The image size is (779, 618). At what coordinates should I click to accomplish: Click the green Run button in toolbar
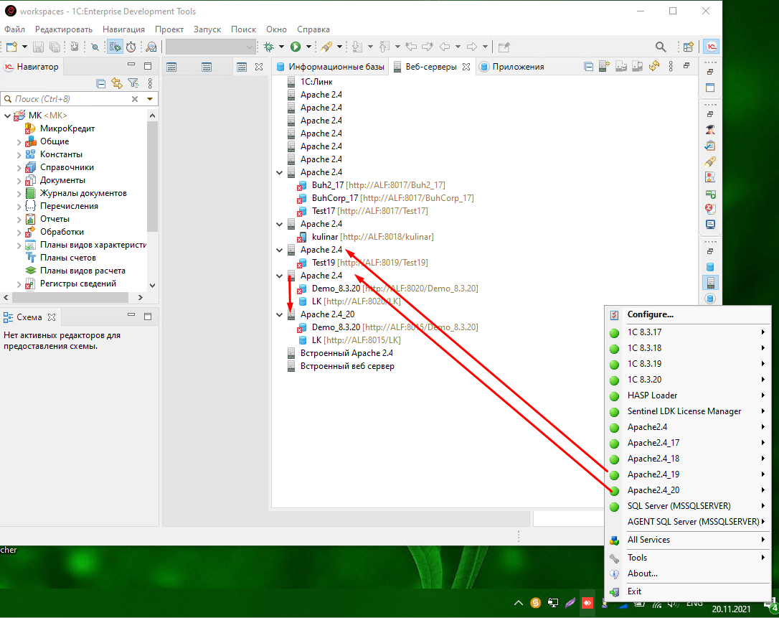[x=296, y=47]
